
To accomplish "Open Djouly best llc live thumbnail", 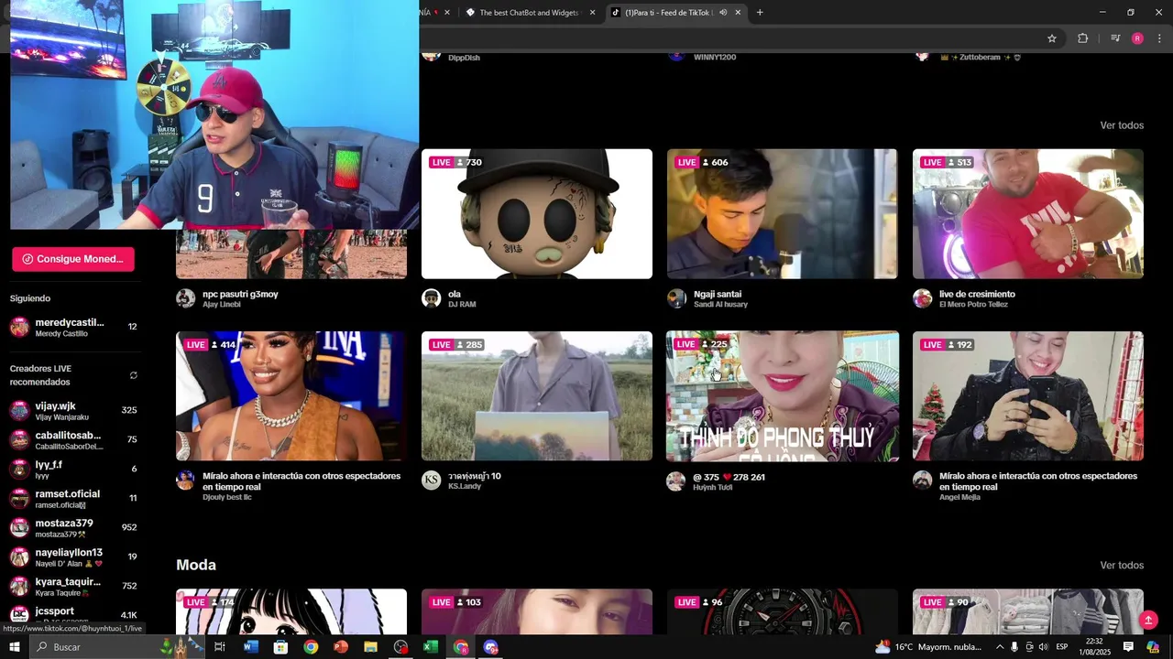I will point(291,396).
